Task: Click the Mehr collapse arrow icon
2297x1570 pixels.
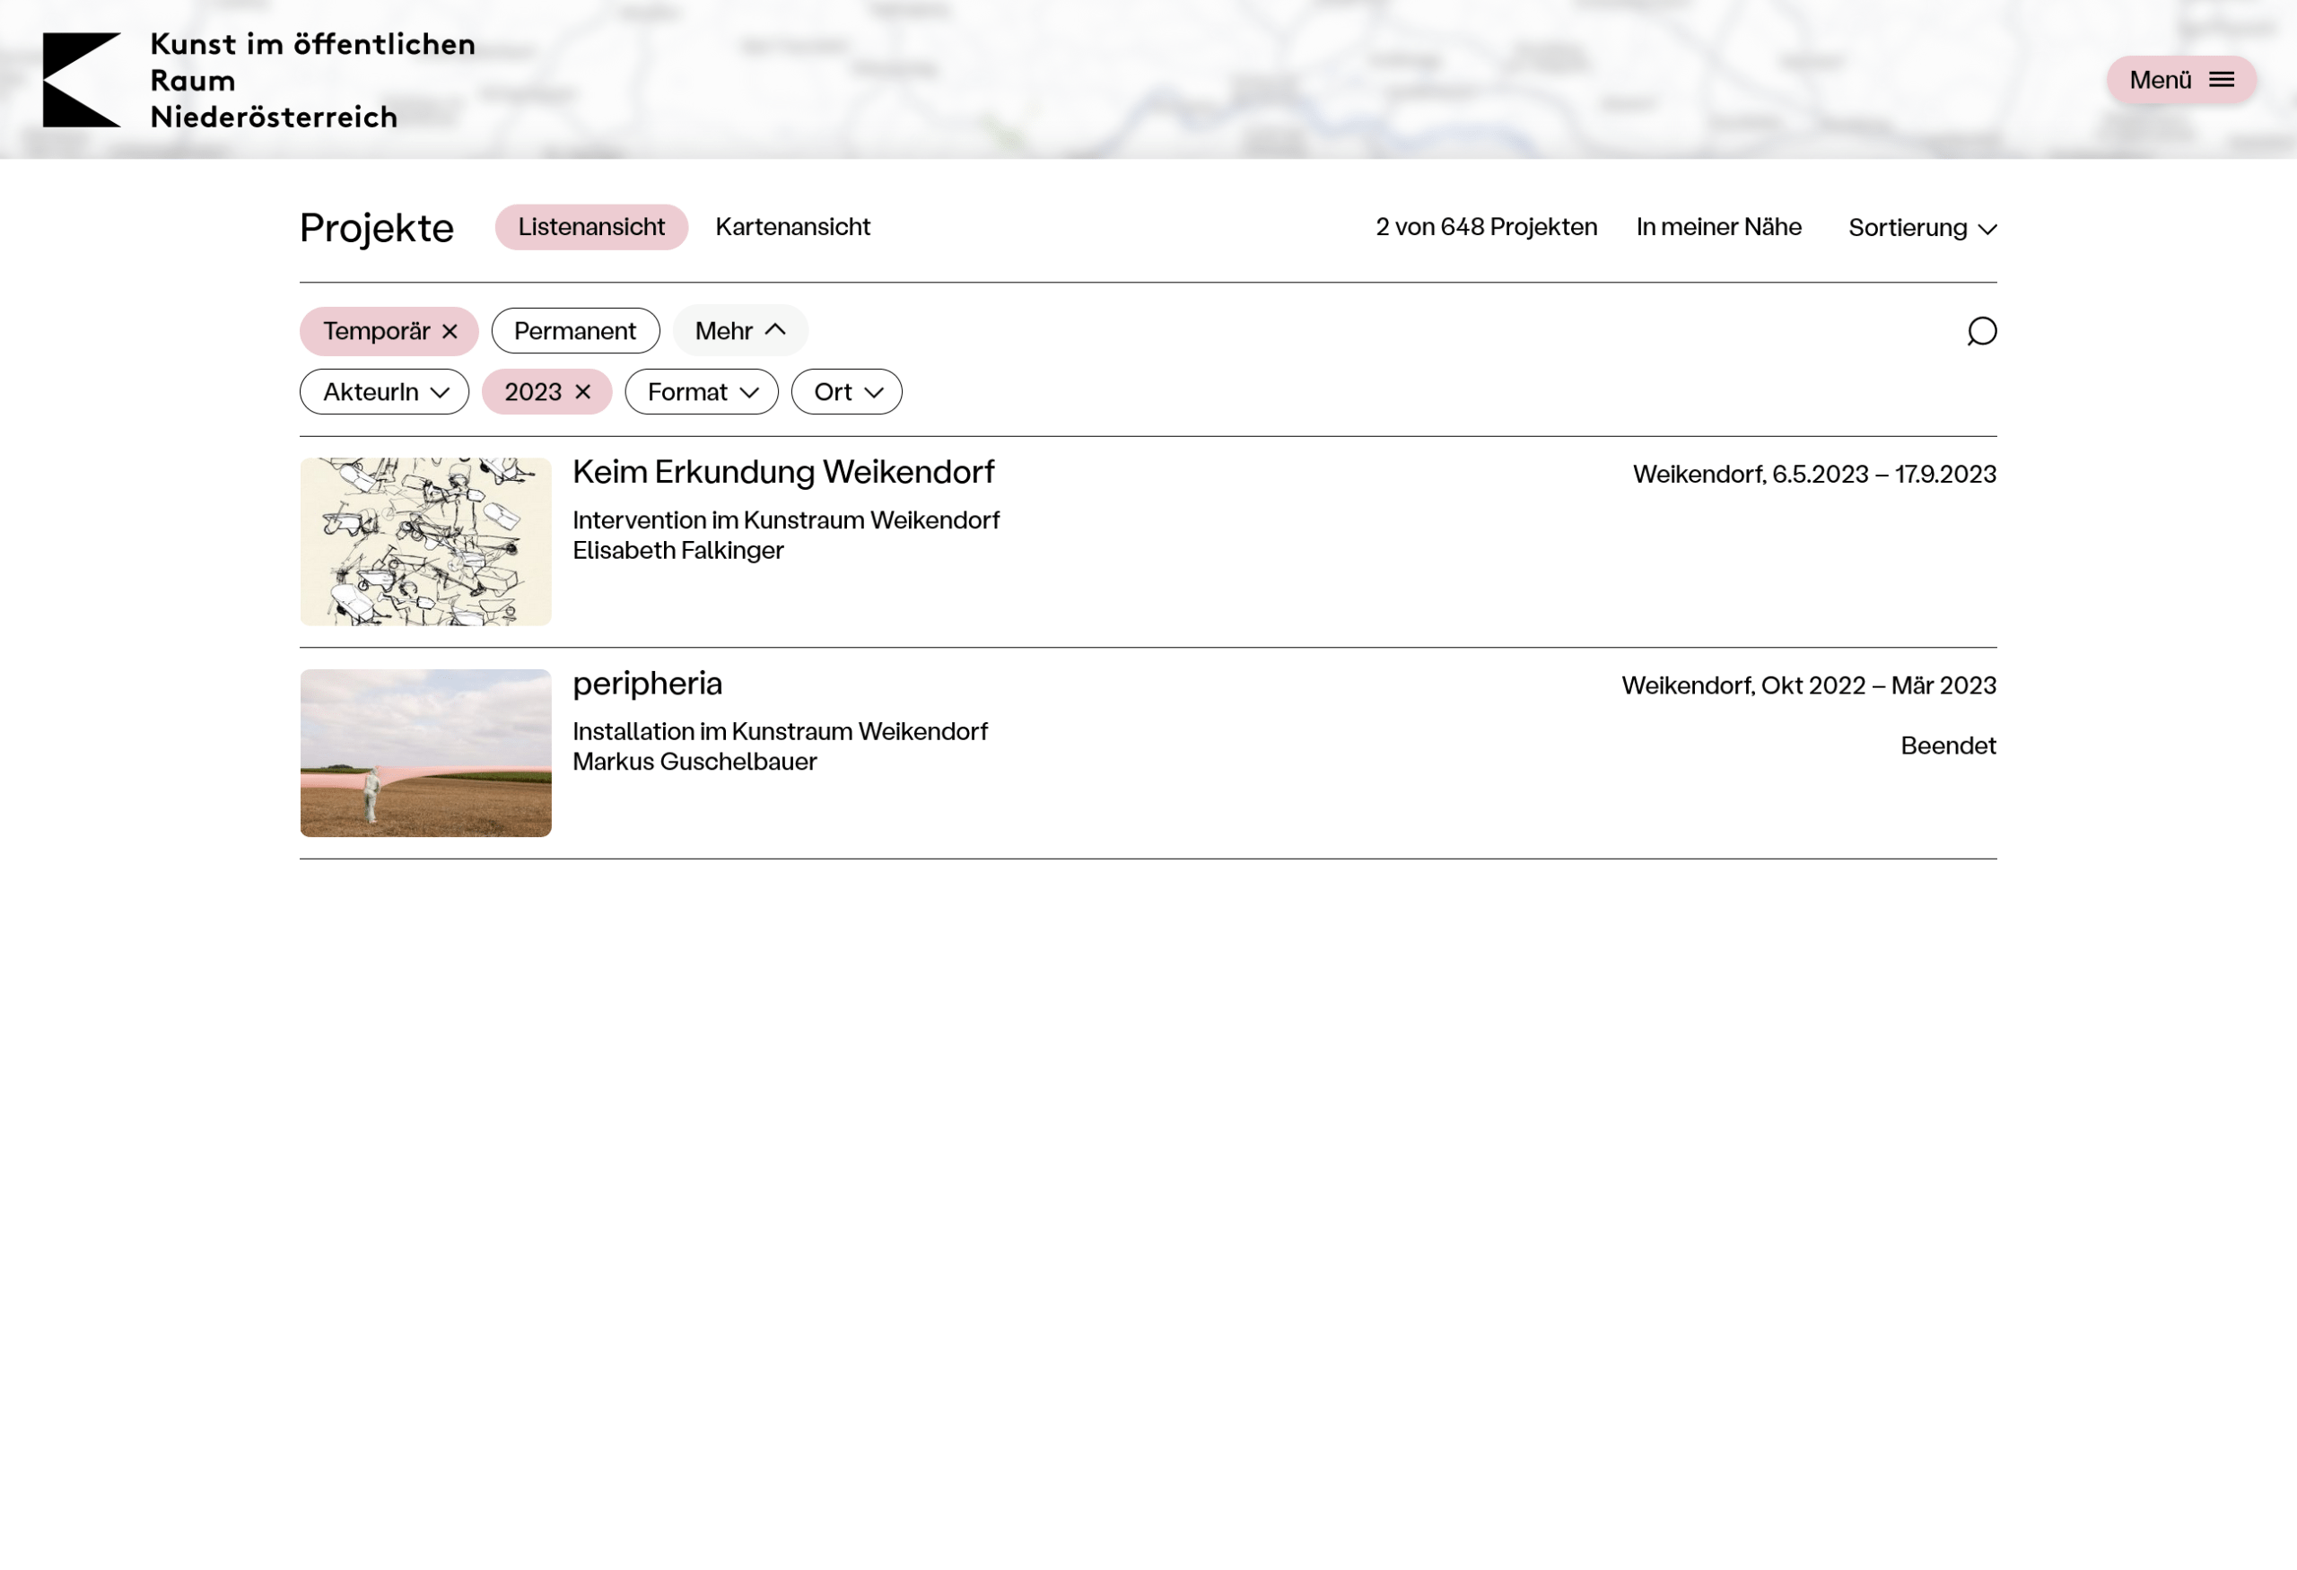Action: (776, 330)
